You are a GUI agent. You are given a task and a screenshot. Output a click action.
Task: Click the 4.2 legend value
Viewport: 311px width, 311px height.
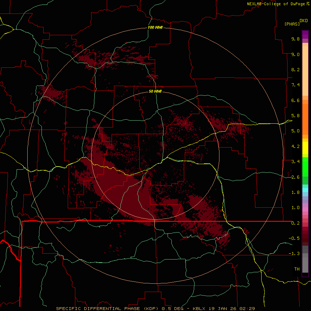click(x=295, y=147)
